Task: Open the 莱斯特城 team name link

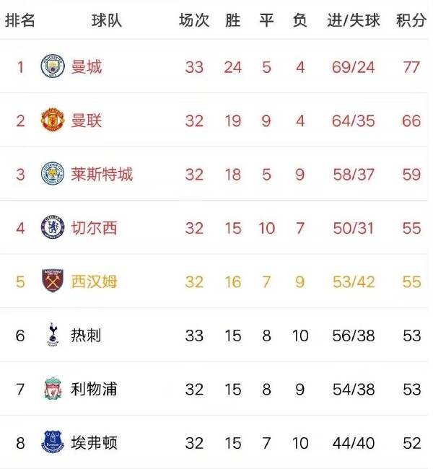Action: [x=102, y=174]
